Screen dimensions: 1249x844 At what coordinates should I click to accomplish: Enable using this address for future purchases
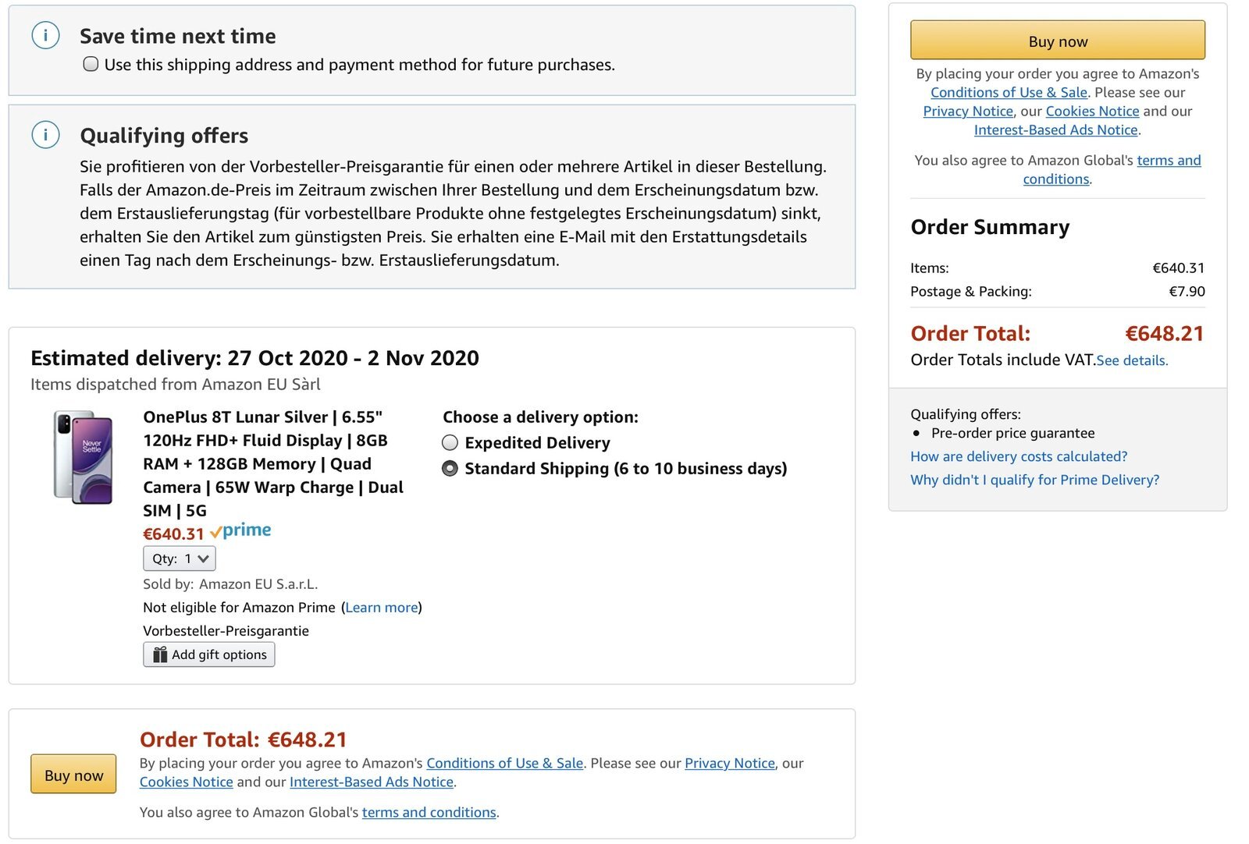(x=91, y=64)
